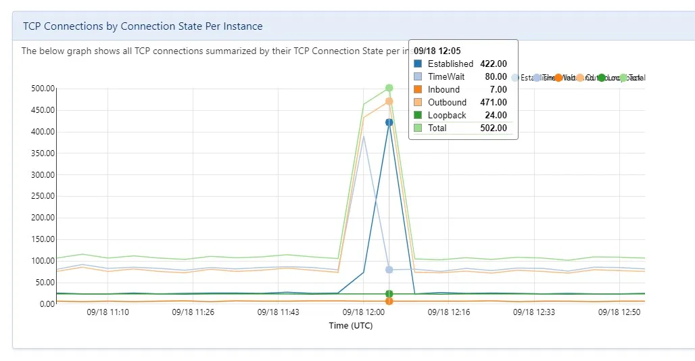Click the Total green swatch in the tooltip
695x361 pixels.
coord(418,128)
